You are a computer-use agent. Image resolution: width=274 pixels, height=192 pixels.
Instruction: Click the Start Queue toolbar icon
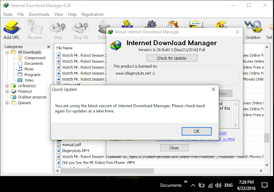coord(196,24)
